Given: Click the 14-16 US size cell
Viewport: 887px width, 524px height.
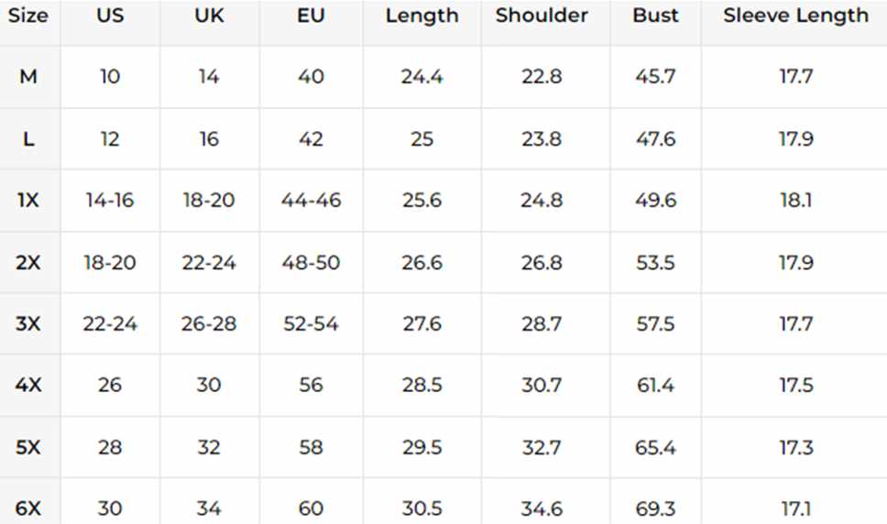Looking at the screenshot, I should (110, 200).
